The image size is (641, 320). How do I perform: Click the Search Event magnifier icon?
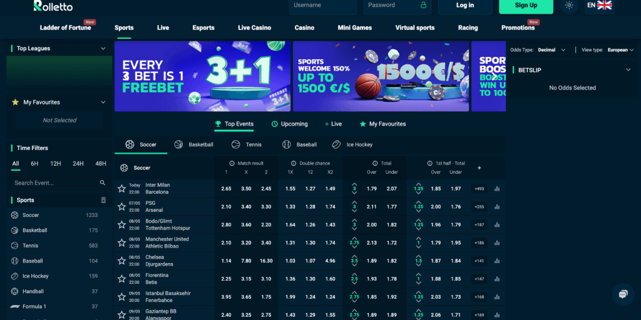pyautogui.click(x=103, y=183)
